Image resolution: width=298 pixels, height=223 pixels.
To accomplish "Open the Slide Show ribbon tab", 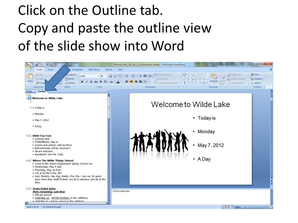I will (94, 70).
